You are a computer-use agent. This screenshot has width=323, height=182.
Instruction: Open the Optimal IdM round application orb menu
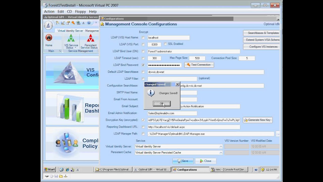click(48, 25)
